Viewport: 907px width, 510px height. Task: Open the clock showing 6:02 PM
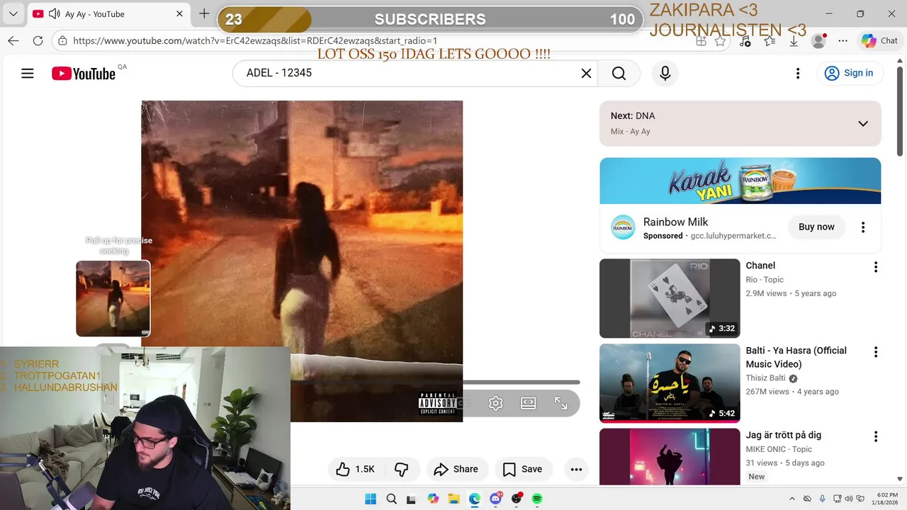886,499
